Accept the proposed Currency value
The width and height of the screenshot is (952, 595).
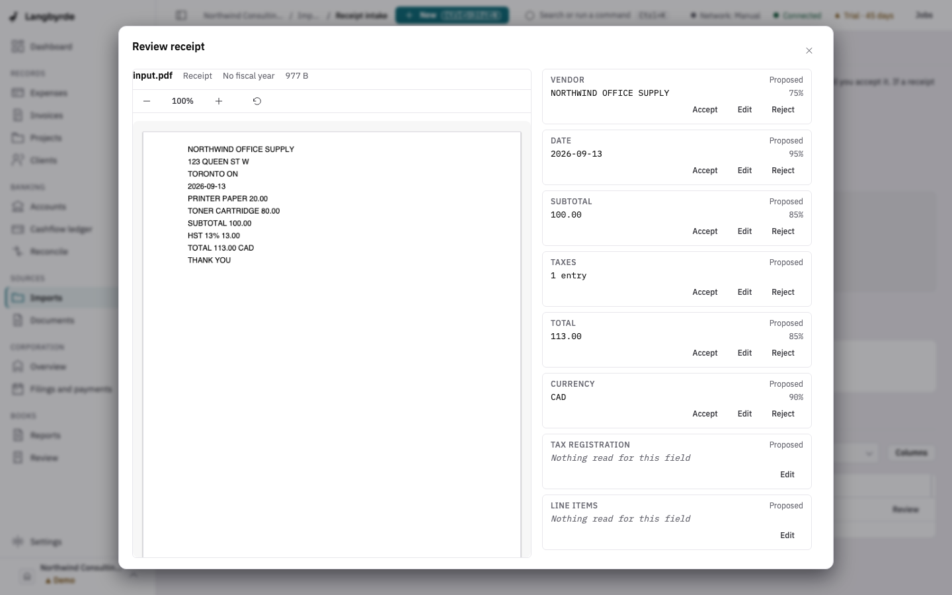pos(705,414)
